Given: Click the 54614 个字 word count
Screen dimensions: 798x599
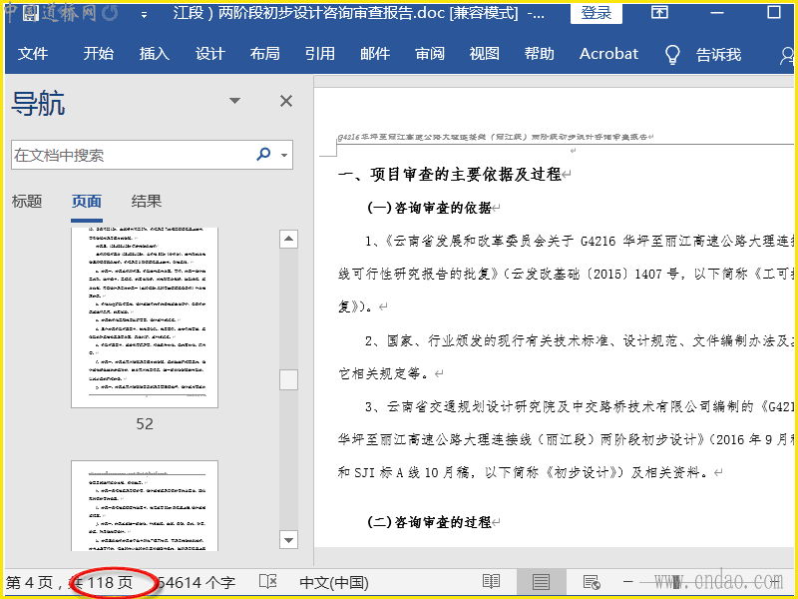Looking at the screenshot, I should pos(197,582).
